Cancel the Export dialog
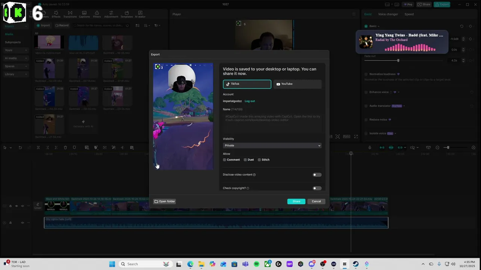Image resolution: width=481 pixels, height=270 pixels. pyautogui.click(x=316, y=201)
